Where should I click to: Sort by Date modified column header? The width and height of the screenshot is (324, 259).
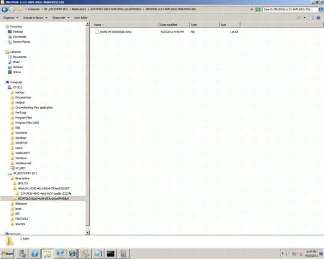174,25
